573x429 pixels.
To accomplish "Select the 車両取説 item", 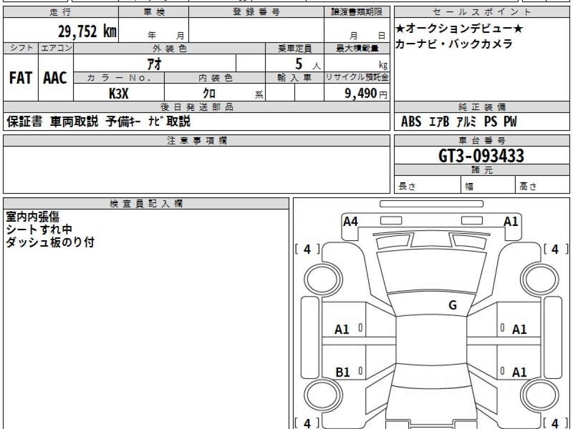I will (x=74, y=122).
